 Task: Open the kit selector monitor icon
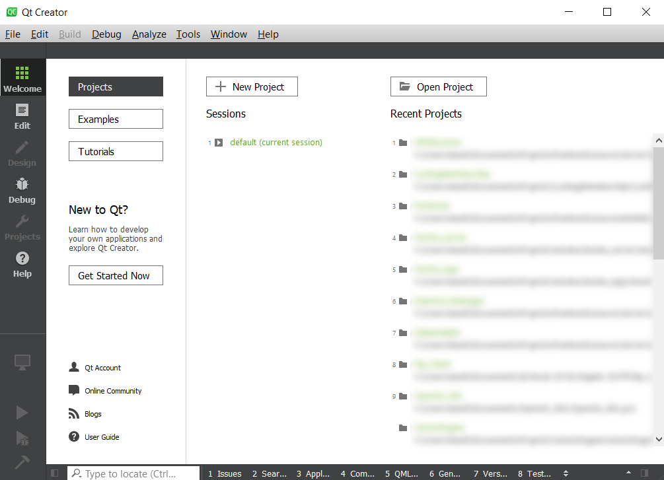(22, 362)
